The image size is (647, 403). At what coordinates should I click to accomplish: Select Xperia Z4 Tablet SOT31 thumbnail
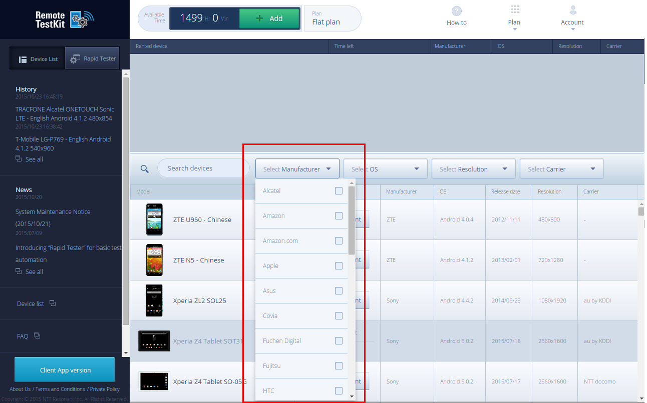coord(154,341)
